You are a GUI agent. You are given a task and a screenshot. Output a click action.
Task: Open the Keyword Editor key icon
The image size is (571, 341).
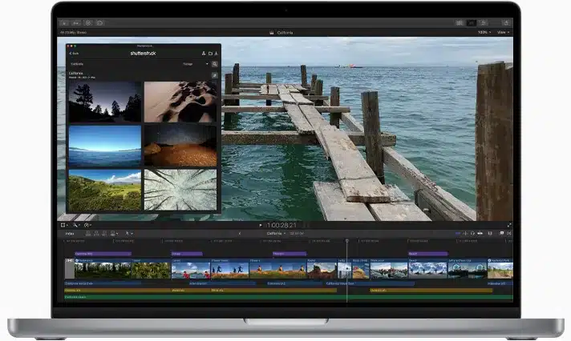click(76, 23)
